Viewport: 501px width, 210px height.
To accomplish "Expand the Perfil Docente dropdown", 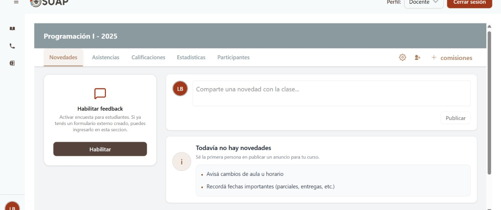I will pyautogui.click(x=424, y=3).
